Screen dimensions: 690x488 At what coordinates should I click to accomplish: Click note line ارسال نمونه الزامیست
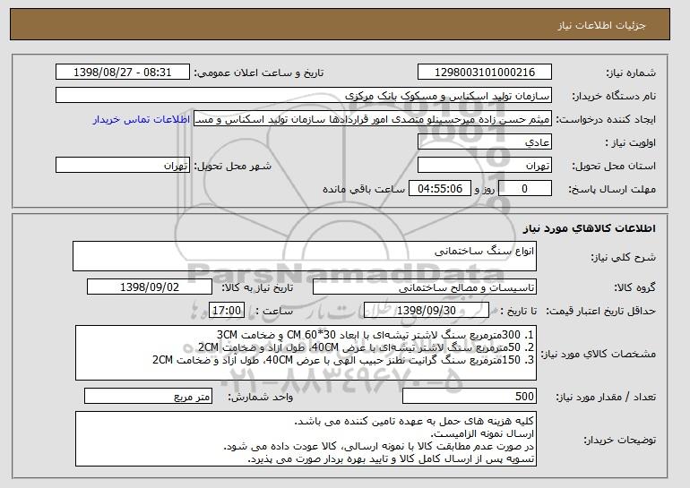pyautogui.click(x=482, y=433)
